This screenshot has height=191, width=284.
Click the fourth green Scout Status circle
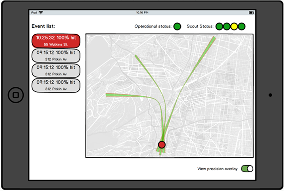tap(241, 26)
